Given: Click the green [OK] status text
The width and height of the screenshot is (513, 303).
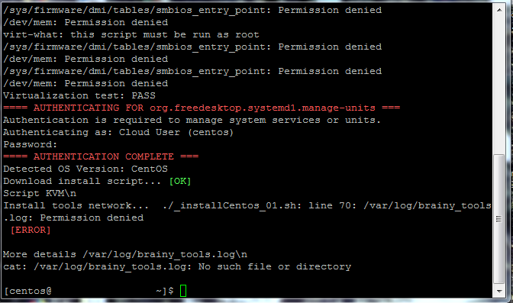Looking at the screenshot, I should pos(180,181).
